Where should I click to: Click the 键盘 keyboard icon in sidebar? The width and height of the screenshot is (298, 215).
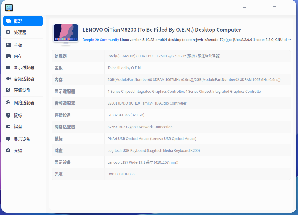(8, 126)
